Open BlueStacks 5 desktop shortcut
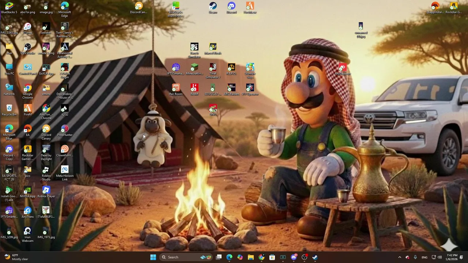This screenshot has width=468, height=263. pos(9,8)
